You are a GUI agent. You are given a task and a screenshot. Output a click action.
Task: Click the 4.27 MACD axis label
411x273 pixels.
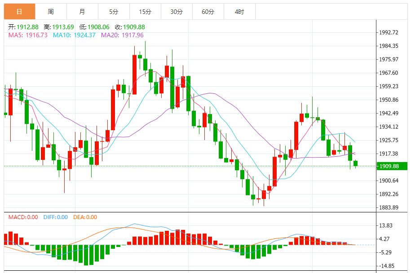[x=384, y=239]
